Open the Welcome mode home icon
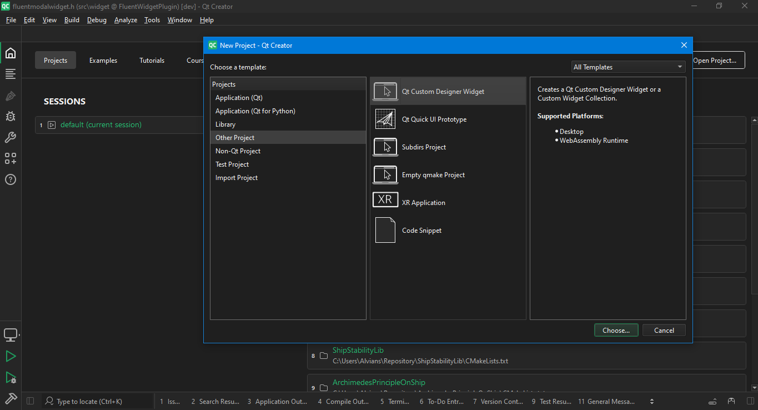758x410 pixels. click(11, 53)
